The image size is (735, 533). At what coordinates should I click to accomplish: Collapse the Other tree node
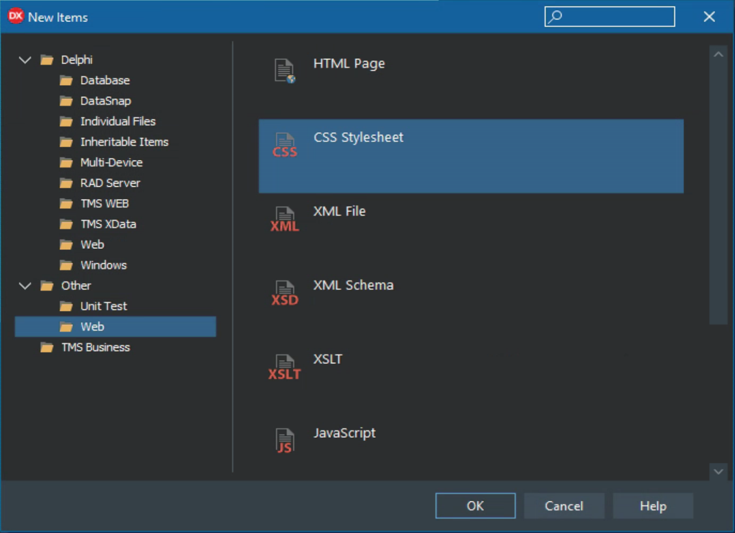(x=25, y=286)
